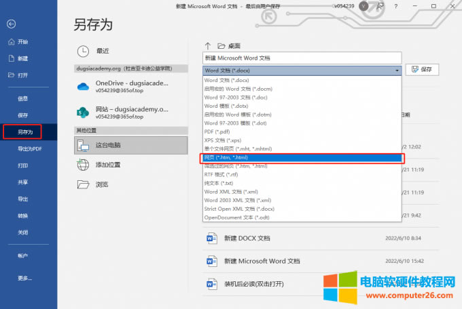Viewport: 462px width, 309px height.
Task: Click the feedback person icon in title bar
Action: 380,6
